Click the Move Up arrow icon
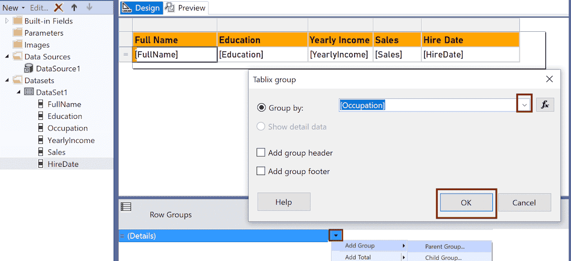Screen dimensions: 571x261 pos(74,8)
